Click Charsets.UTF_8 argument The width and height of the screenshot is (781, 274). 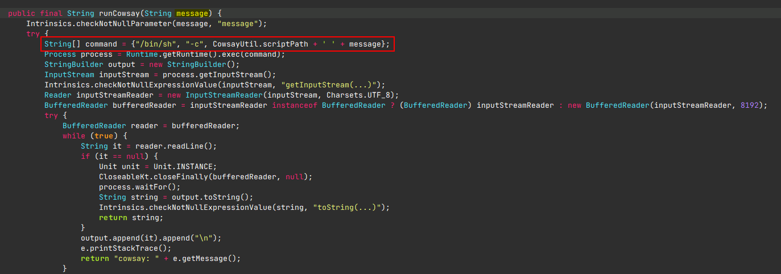pos(358,95)
